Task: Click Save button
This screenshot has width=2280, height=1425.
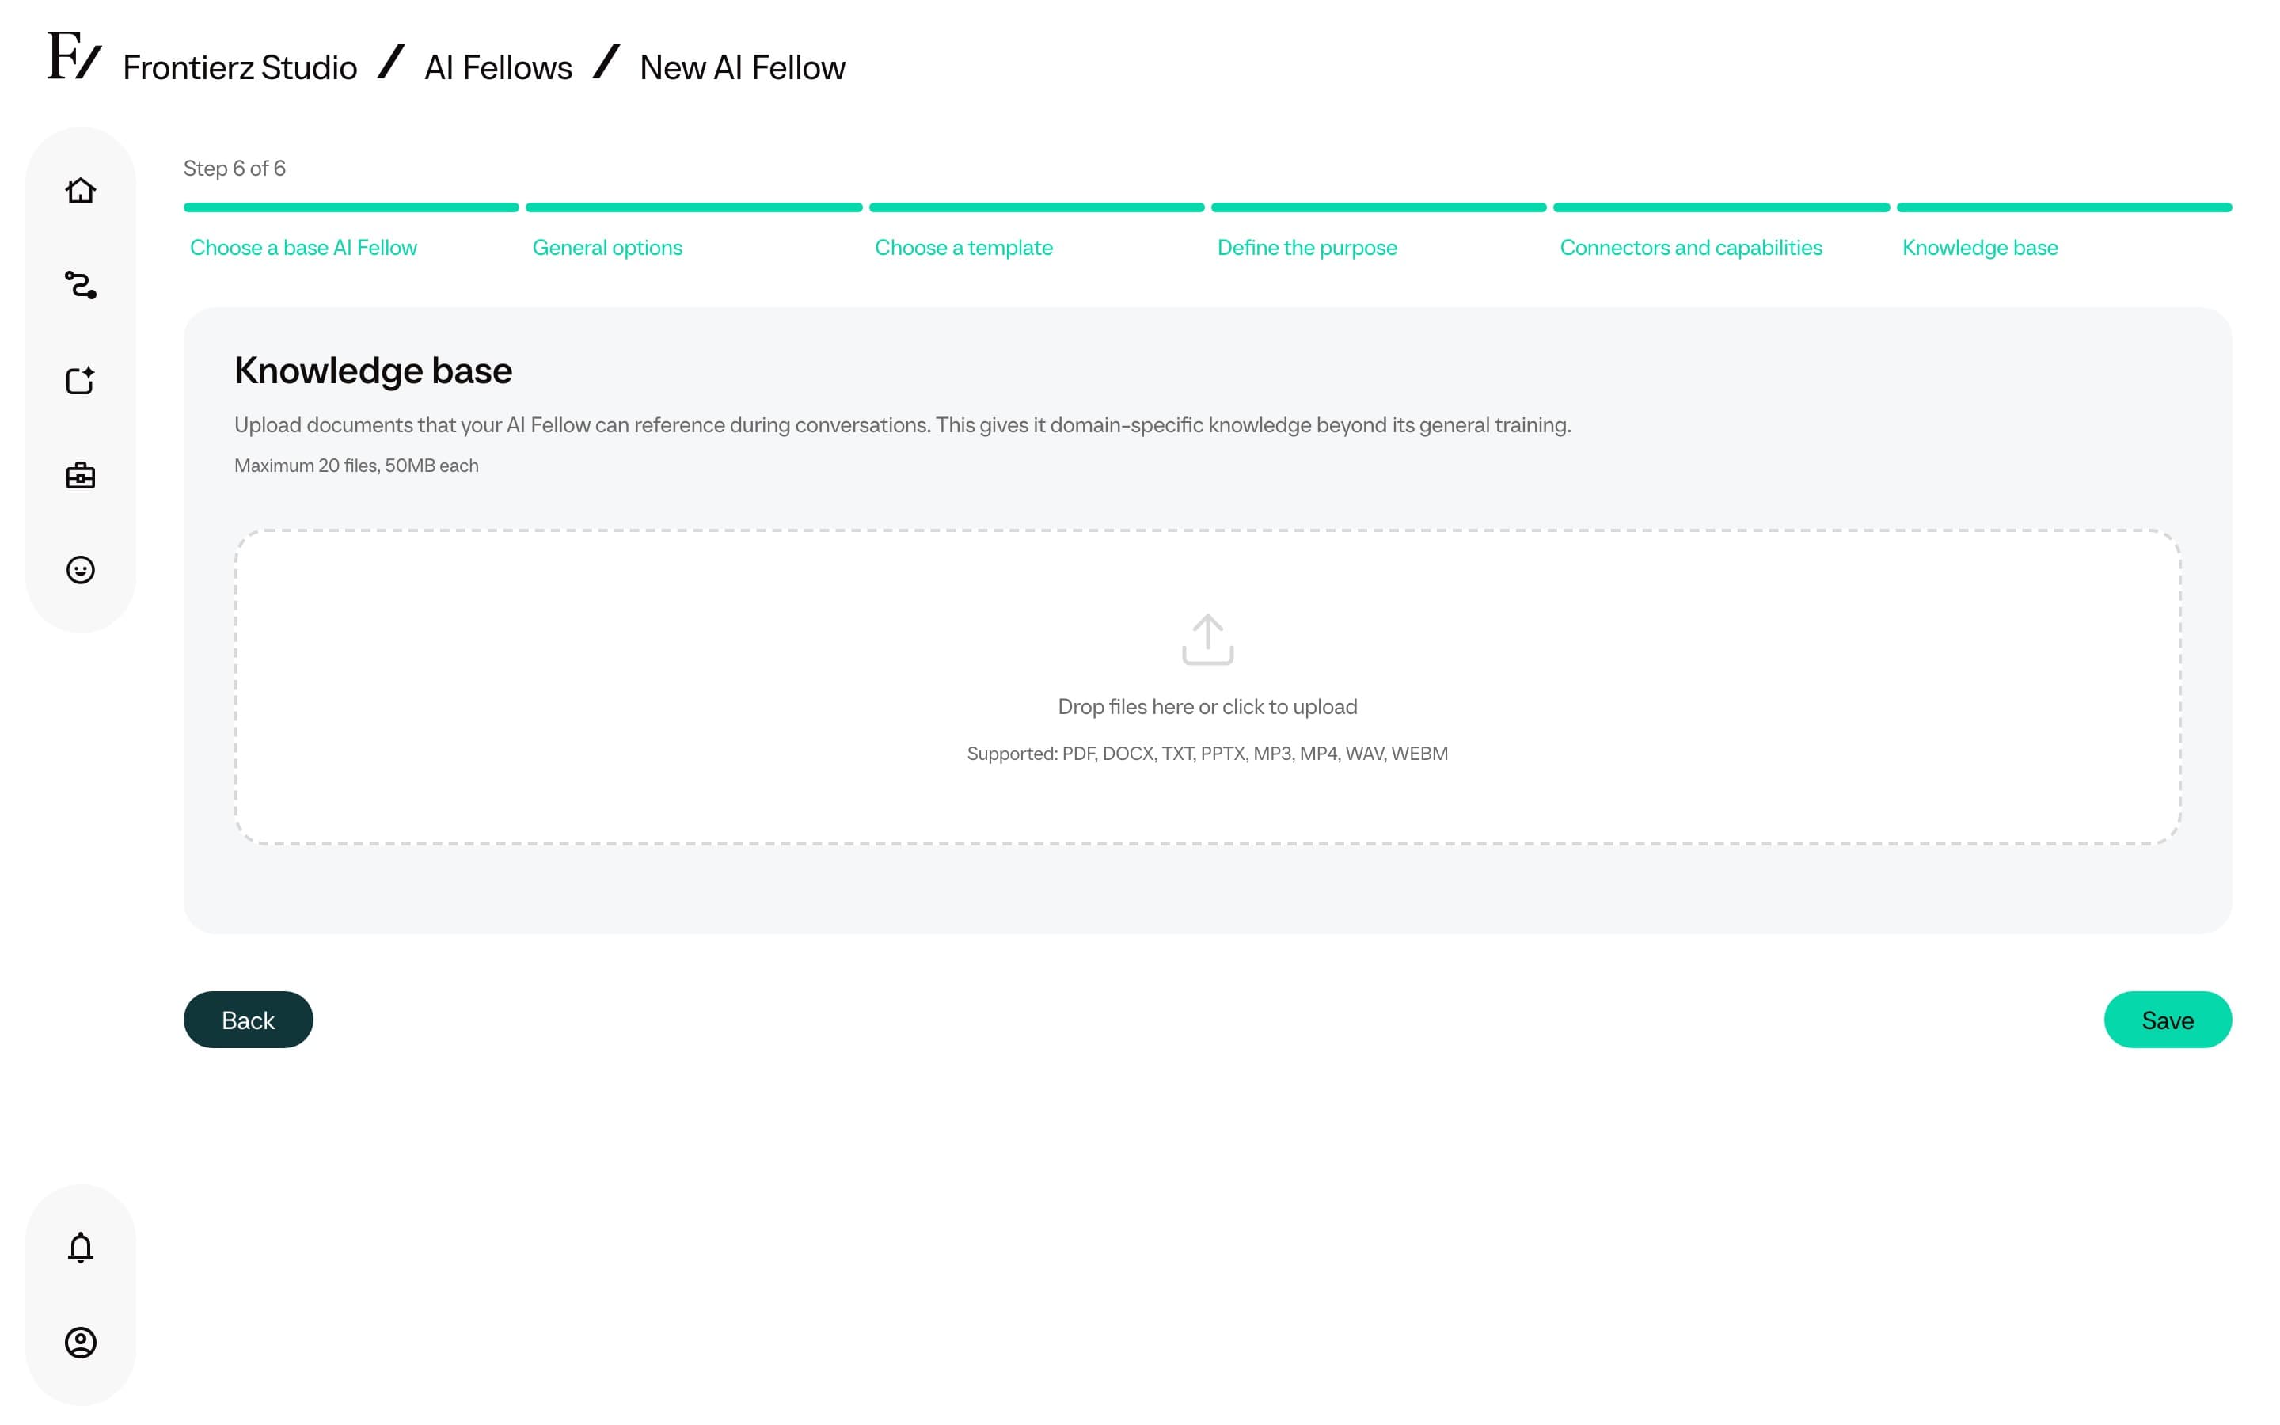Action: tap(2167, 1020)
